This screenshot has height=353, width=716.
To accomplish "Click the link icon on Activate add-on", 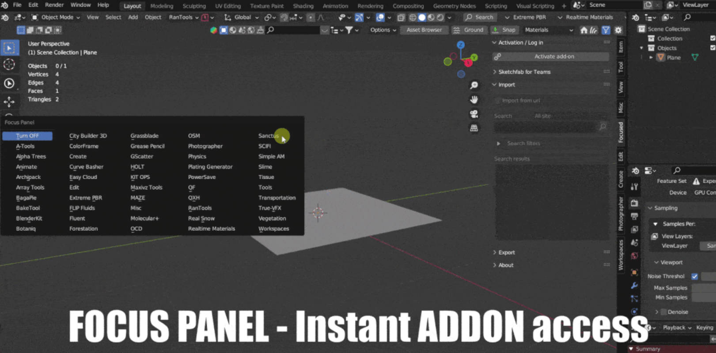I will click(498, 56).
